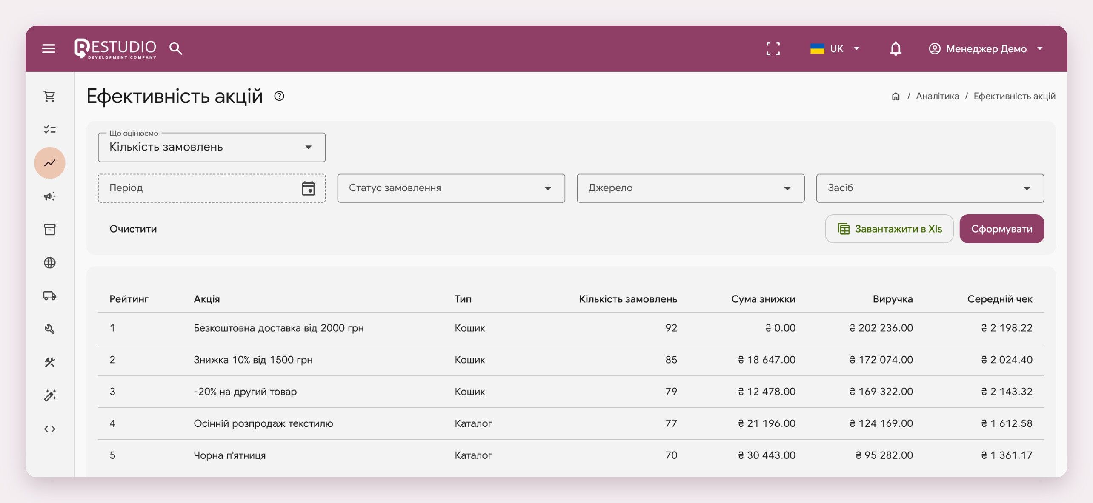This screenshot has height=503, width=1093.
Task: Click the Restudio logo
Action: pyautogui.click(x=115, y=48)
